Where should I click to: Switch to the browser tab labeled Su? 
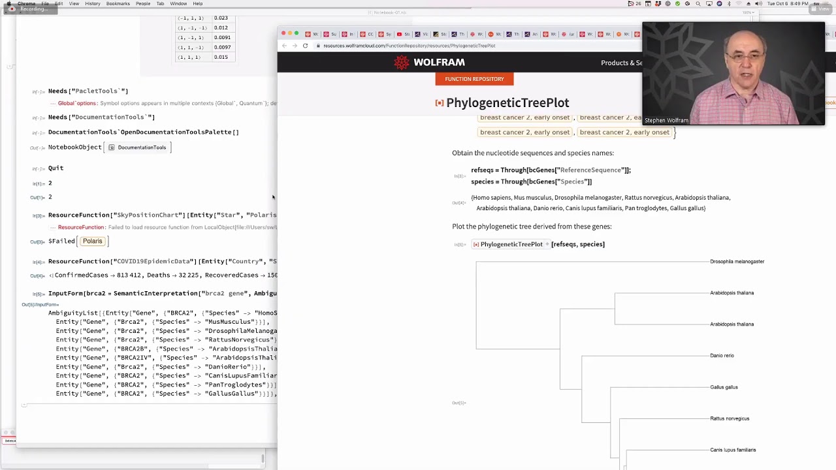330,34
